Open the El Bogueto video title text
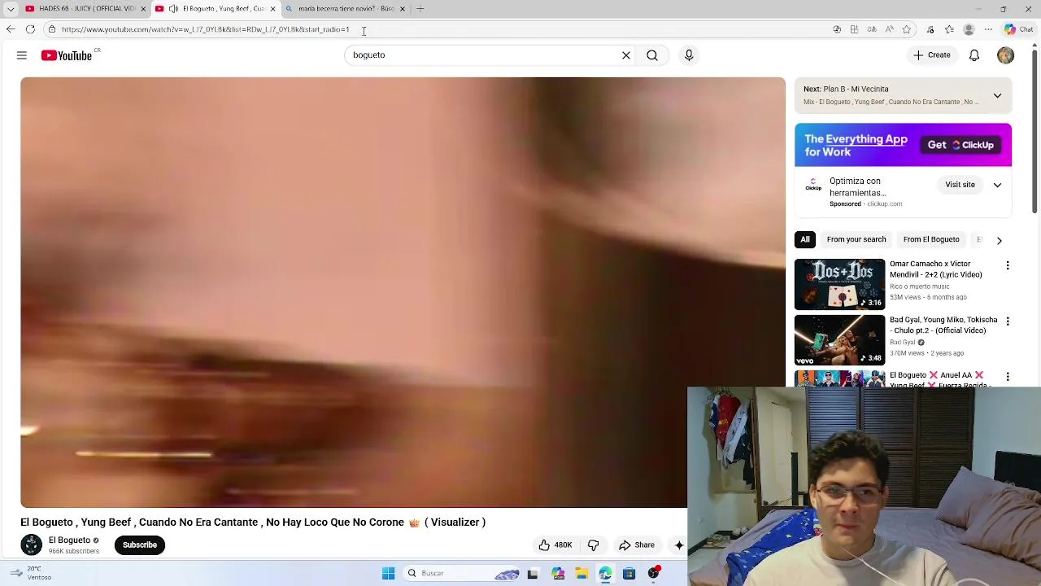 253,523
